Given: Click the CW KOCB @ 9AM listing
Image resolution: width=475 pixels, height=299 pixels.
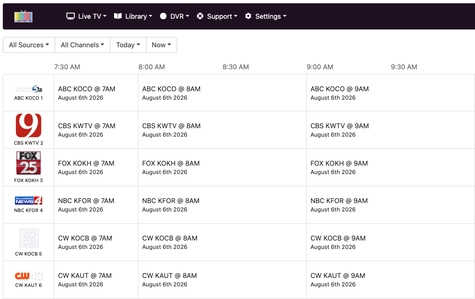Looking at the screenshot, I should click(391, 242).
